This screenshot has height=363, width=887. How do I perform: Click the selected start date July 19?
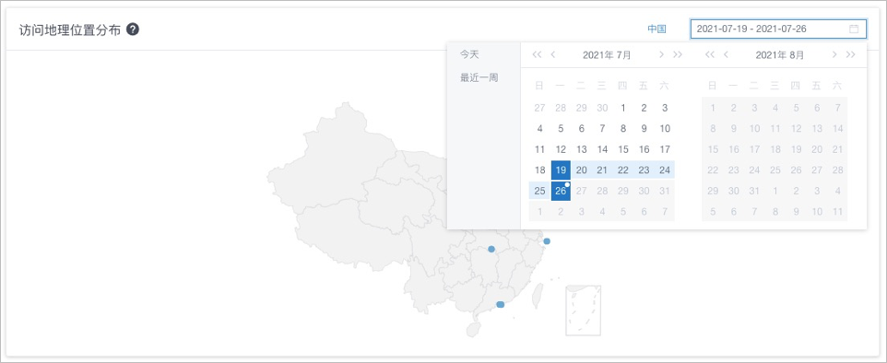pyautogui.click(x=561, y=170)
